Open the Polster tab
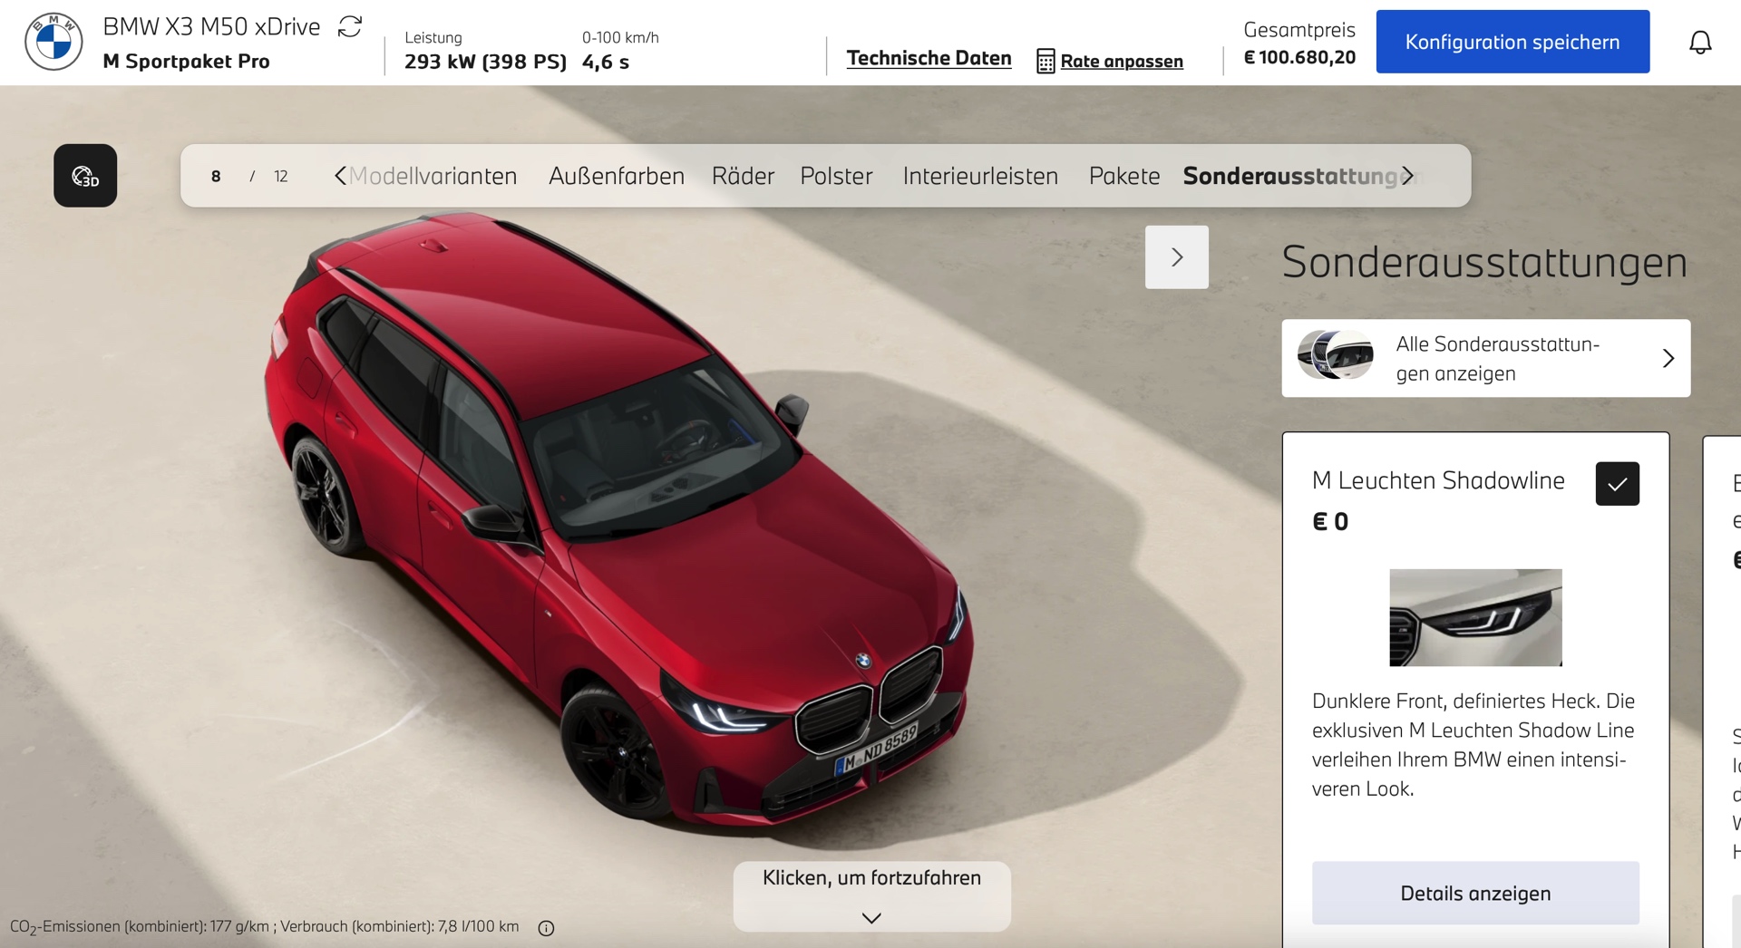 836,176
